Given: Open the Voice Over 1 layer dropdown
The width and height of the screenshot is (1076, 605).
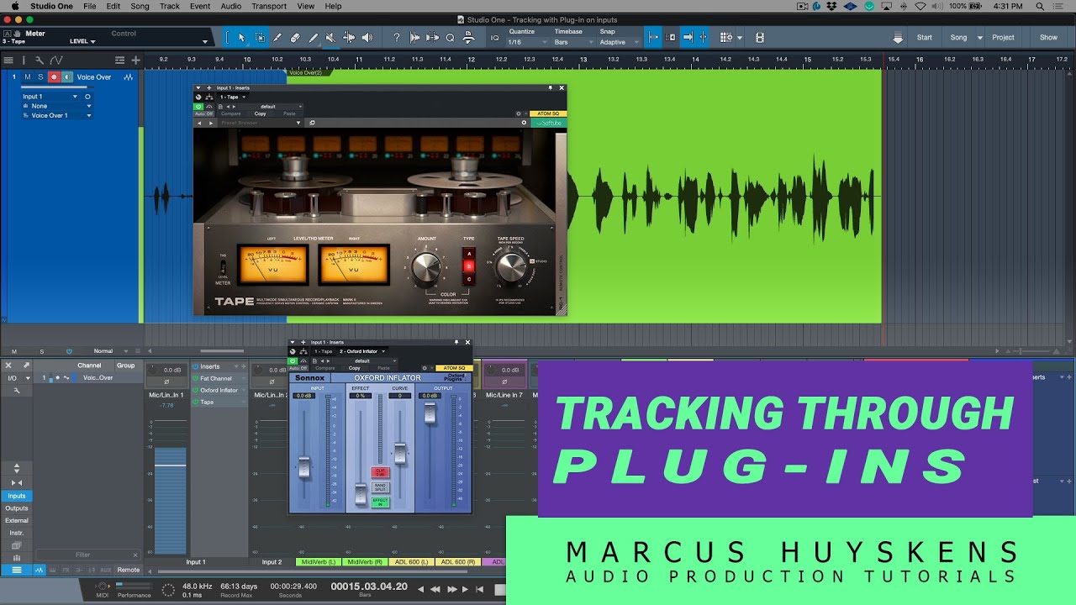Looking at the screenshot, I should (57, 115).
